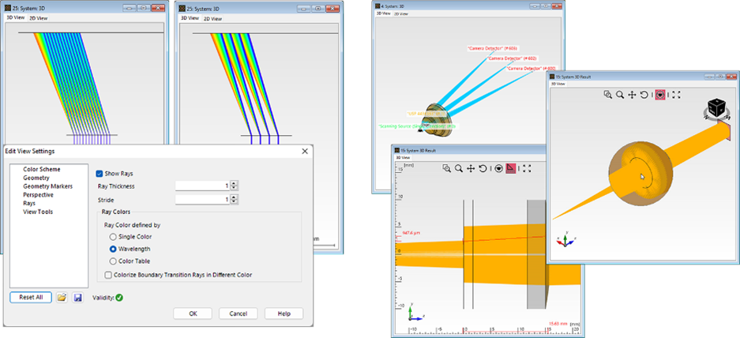Image resolution: width=740 pixels, height=338 pixels.
Task: Click xyz axis triad in sphere-view 3D Result window
Action: [567, 239]
